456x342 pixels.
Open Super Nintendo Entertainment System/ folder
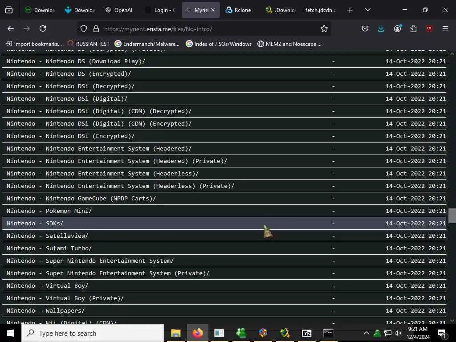pos(90,261)
